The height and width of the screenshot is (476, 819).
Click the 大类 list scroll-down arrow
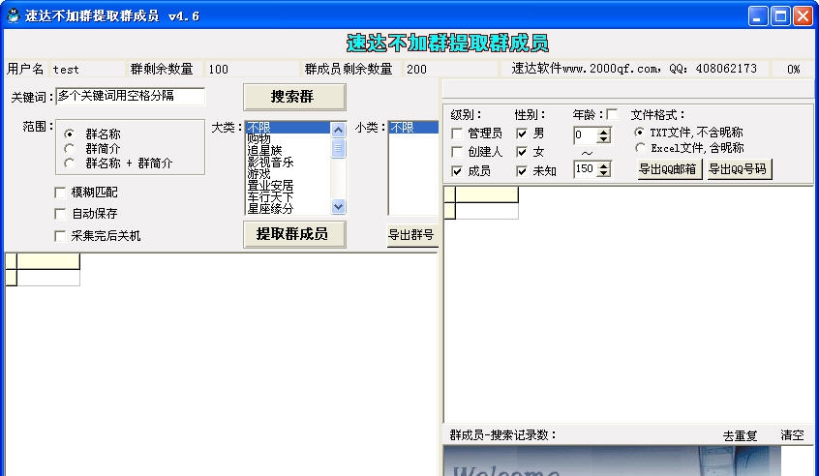coord(338,207)
